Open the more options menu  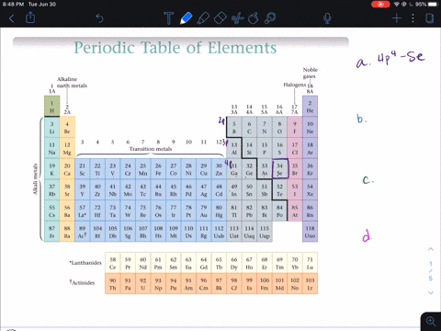click(413, 18)
